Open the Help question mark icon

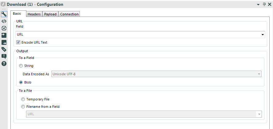pos(4,64)
